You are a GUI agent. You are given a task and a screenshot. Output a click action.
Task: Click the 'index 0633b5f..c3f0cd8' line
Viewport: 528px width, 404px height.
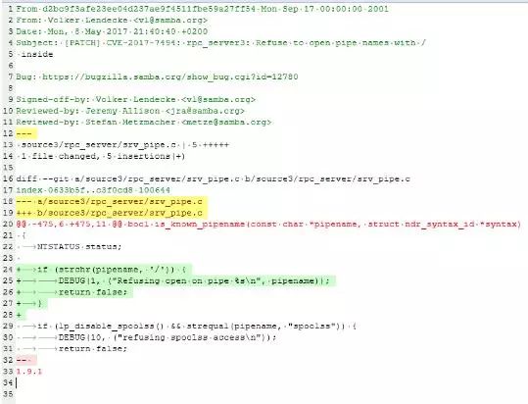point(93,190)
